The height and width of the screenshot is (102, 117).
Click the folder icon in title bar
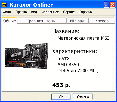coord(4,5)
